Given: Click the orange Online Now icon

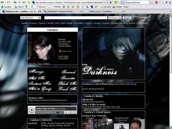Looking at the screenshot, I should 60,51.
